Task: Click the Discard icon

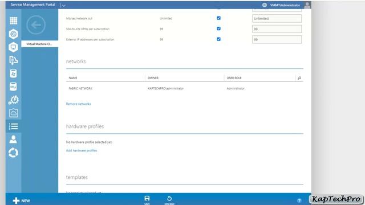Action: coord(169,199)
